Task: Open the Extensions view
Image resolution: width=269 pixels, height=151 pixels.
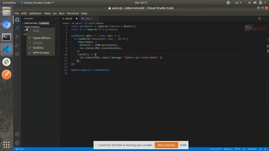Action: tap(17, 54)
